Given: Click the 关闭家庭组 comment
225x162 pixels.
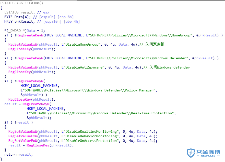Looking at the screenshot, I should click(152, 44).
